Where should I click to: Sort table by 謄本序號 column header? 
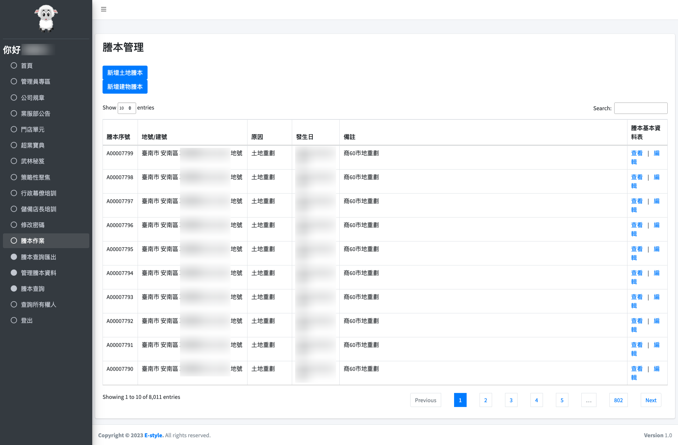[x=118, y=137]
